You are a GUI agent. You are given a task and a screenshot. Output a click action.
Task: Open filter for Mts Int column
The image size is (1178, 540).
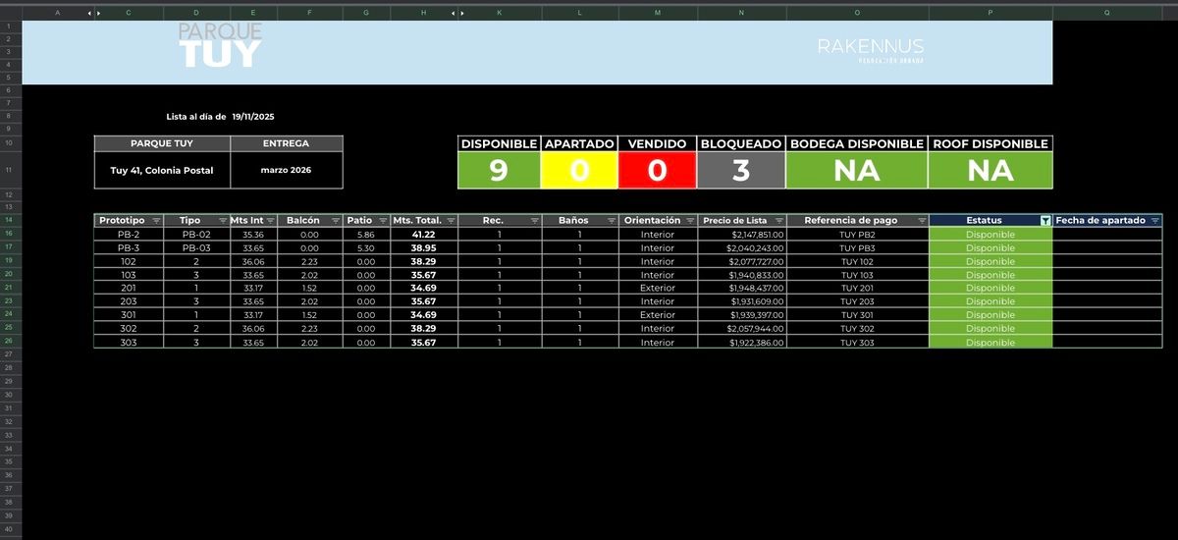[271, 221]
